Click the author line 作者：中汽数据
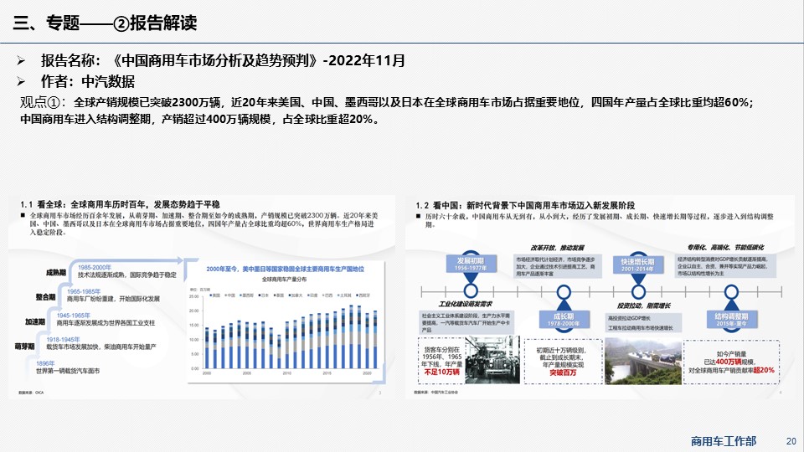This screenshot has width=804, height=452. [x=88, y=81]
